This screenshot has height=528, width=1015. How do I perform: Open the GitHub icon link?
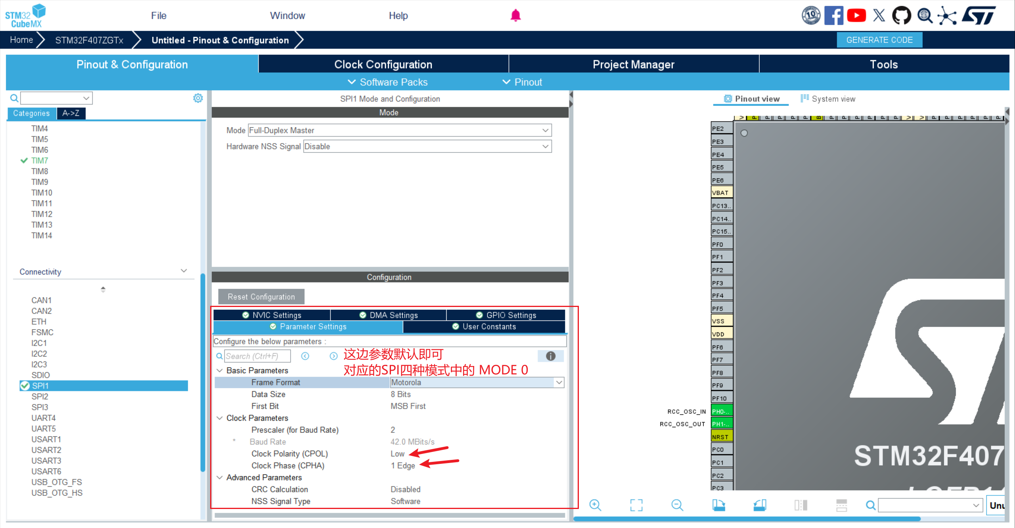pyautogui.click(x=901, y=15)
